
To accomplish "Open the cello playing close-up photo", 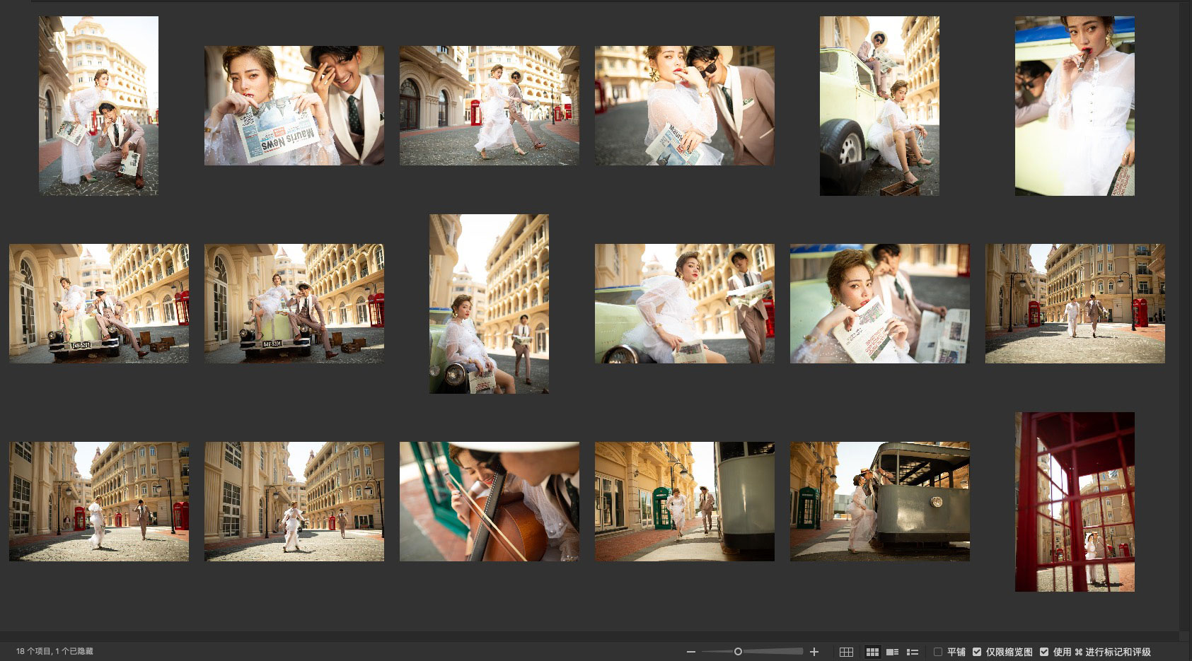I will 489,502.
